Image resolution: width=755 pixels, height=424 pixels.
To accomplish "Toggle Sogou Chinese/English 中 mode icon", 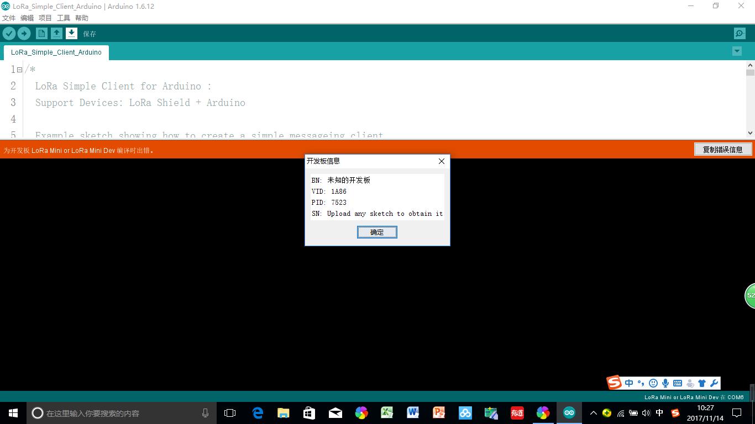I will (629, 383).
